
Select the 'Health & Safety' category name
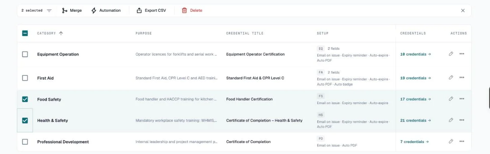pos(52,121)
